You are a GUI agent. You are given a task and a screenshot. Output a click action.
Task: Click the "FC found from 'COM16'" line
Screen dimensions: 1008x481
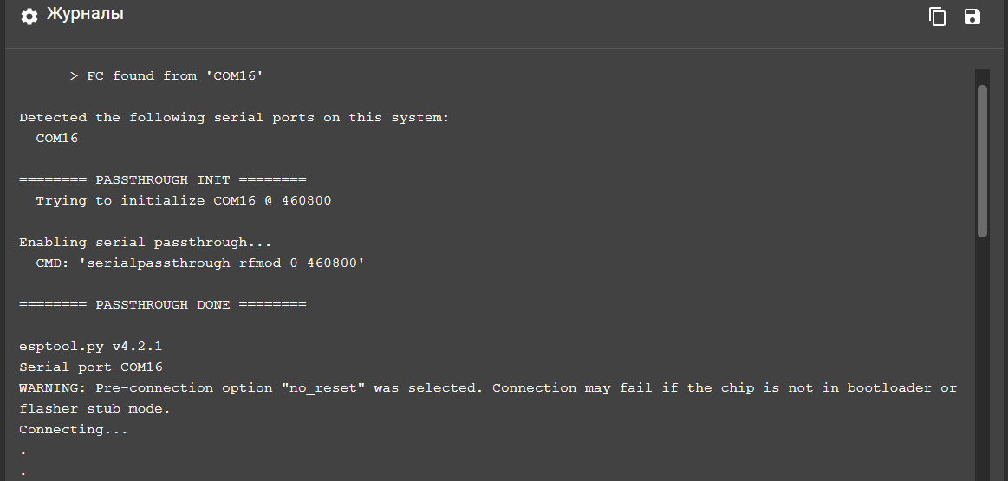pos(167,76)
